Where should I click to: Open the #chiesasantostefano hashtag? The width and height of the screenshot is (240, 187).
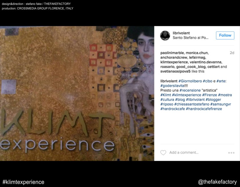[x=192, y=104]
